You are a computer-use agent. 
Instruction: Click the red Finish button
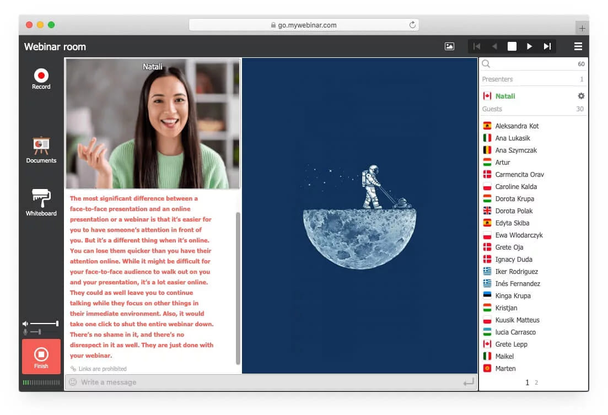pos(41,357)
